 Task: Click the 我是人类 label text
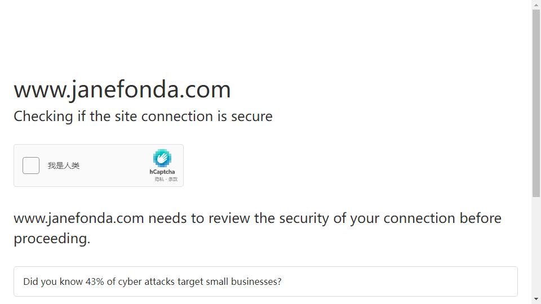tap(64, 166)
